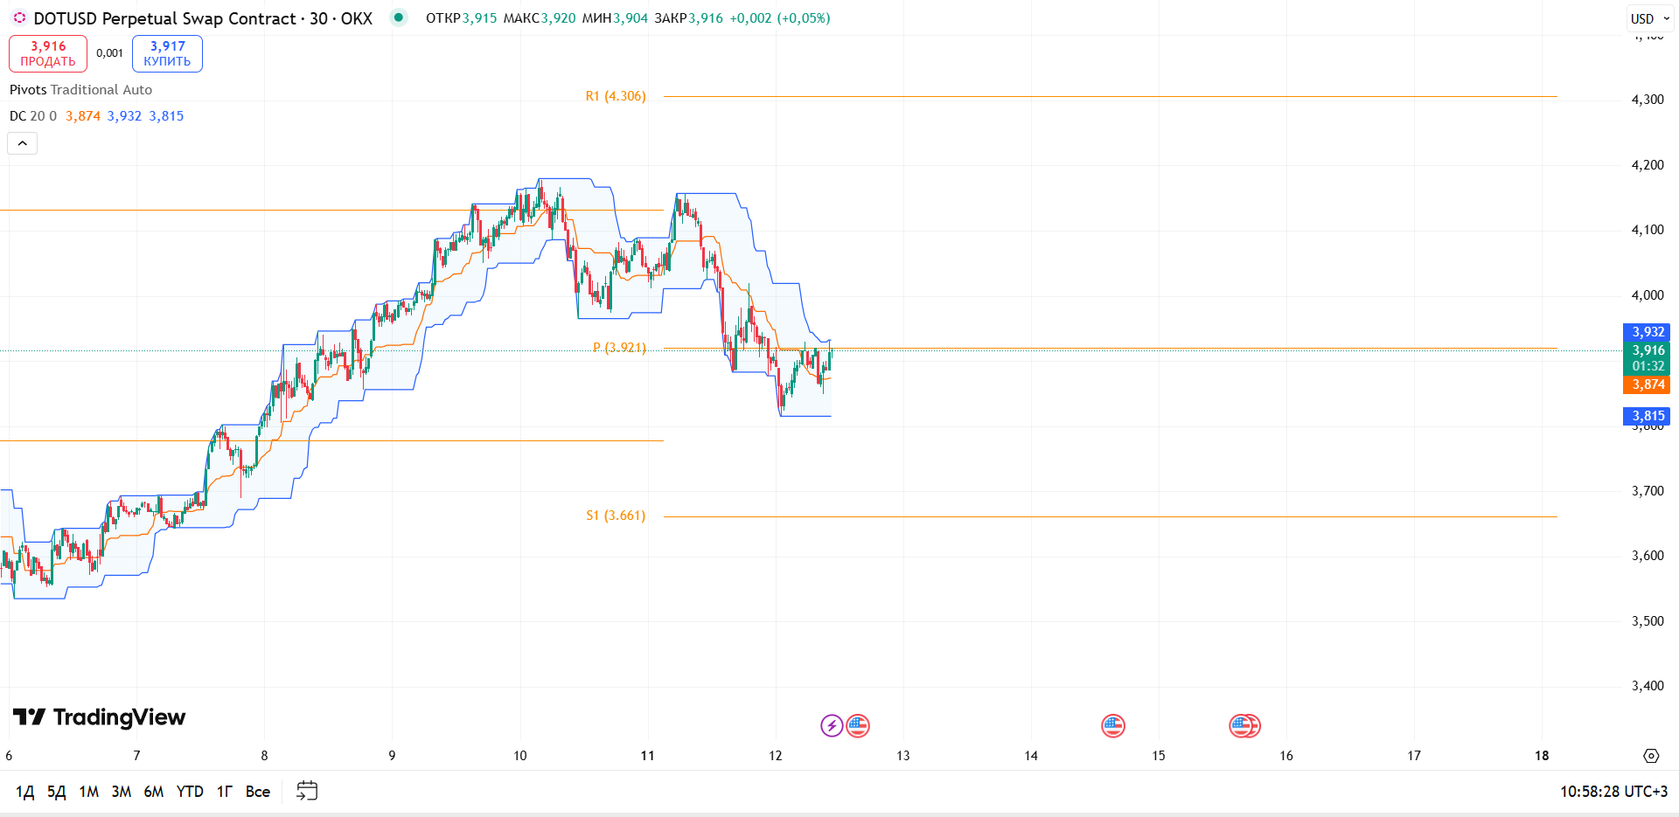Select the 6M time range

click(154, 792)
